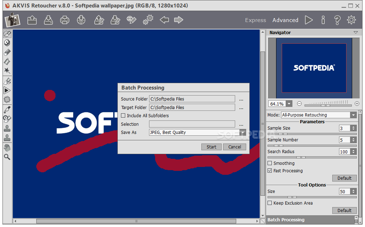This screenshot has width=365, height=227.
Task: Click the Target Folder path field
Action: coord(192,107)
